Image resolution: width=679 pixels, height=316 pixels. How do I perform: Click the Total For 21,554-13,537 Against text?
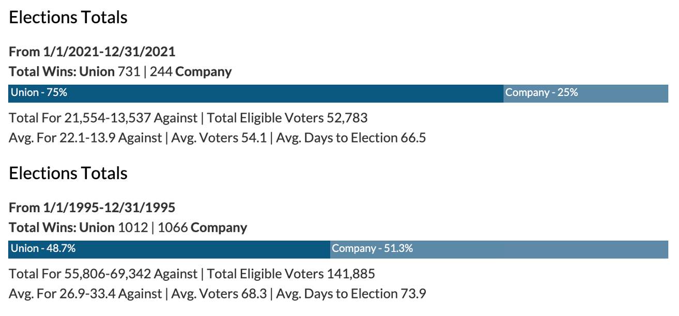click(x=103, y=118)
